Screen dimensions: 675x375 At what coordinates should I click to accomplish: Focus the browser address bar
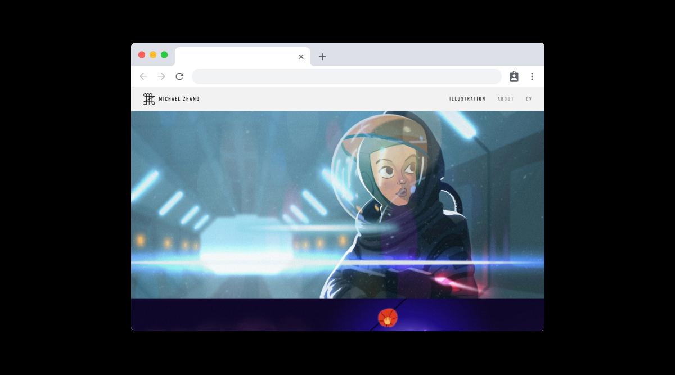click(346, 76)
